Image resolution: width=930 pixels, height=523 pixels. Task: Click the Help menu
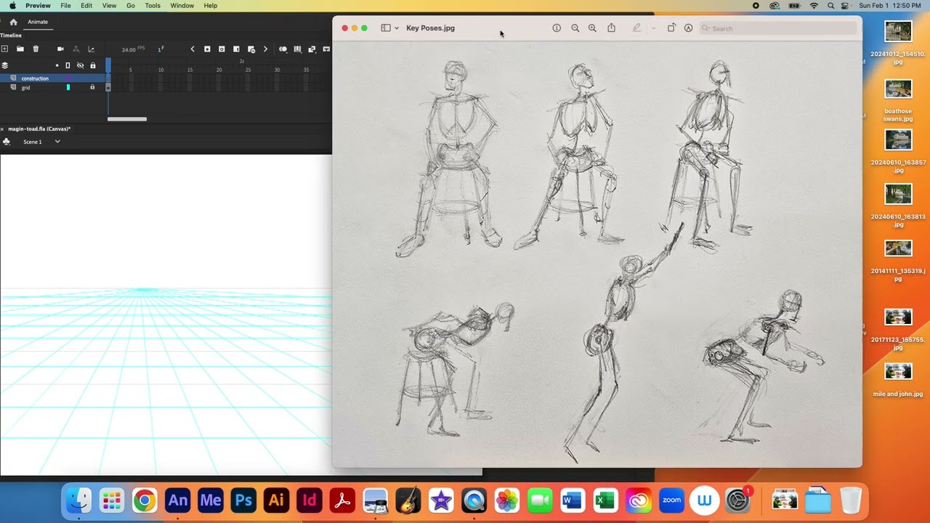tap(210, 5)
